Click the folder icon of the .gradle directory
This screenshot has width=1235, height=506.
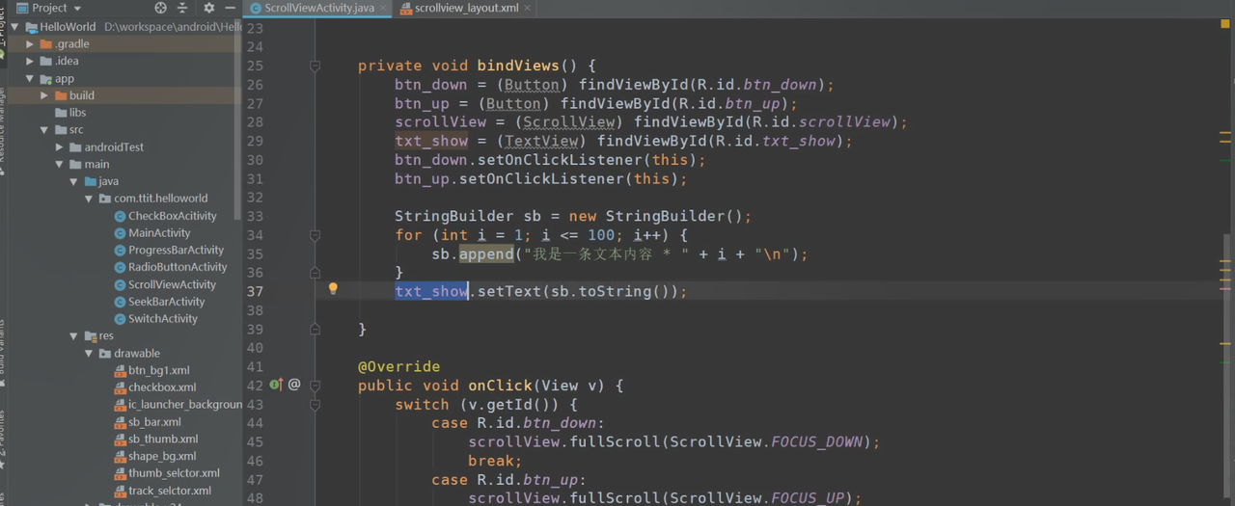pos(45,43)
